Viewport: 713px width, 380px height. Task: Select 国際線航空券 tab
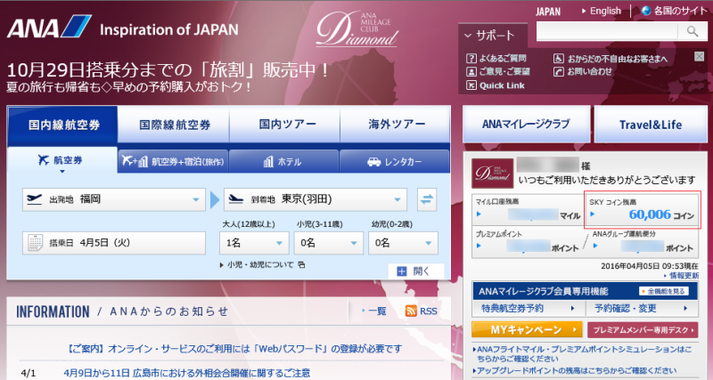[x=174, y=125]
